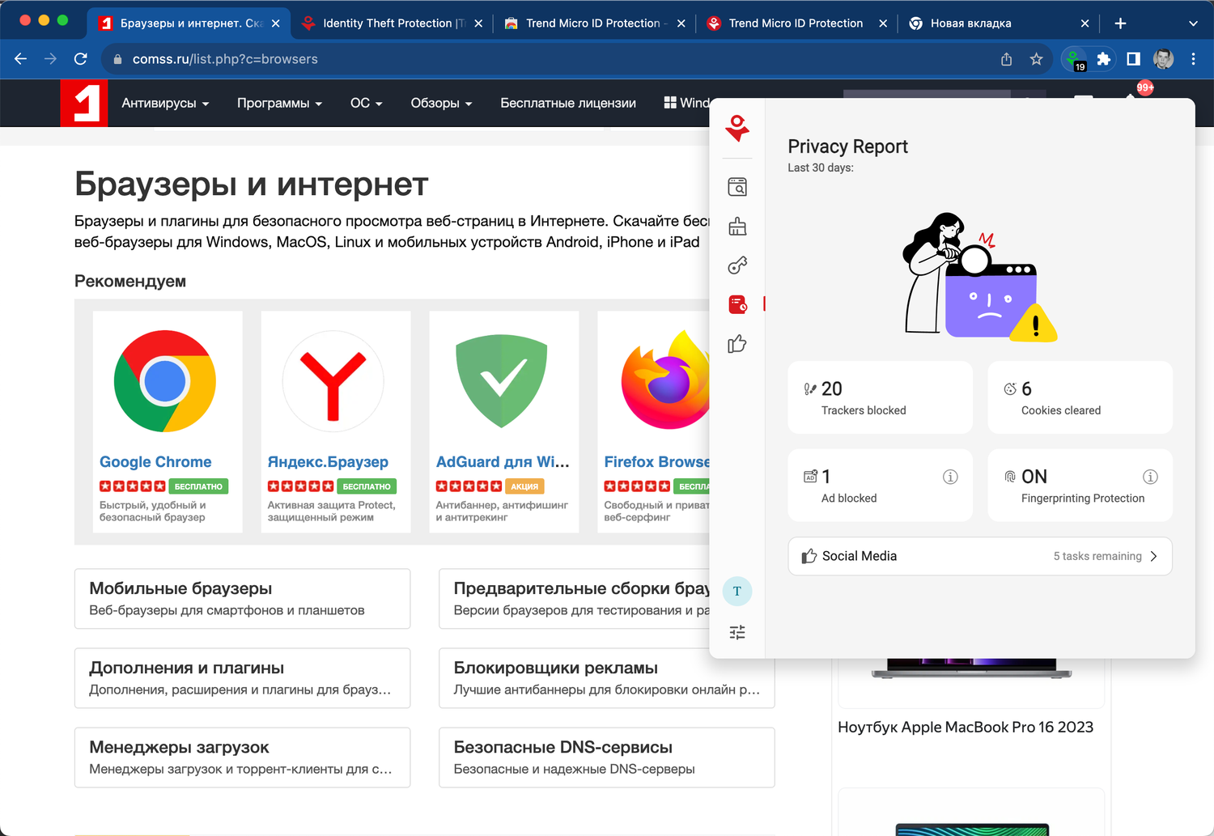Switch to the Identity Theft Protection tab
Image resolution: width=1214 pixels, height=836 pixels.
point(392,23)
